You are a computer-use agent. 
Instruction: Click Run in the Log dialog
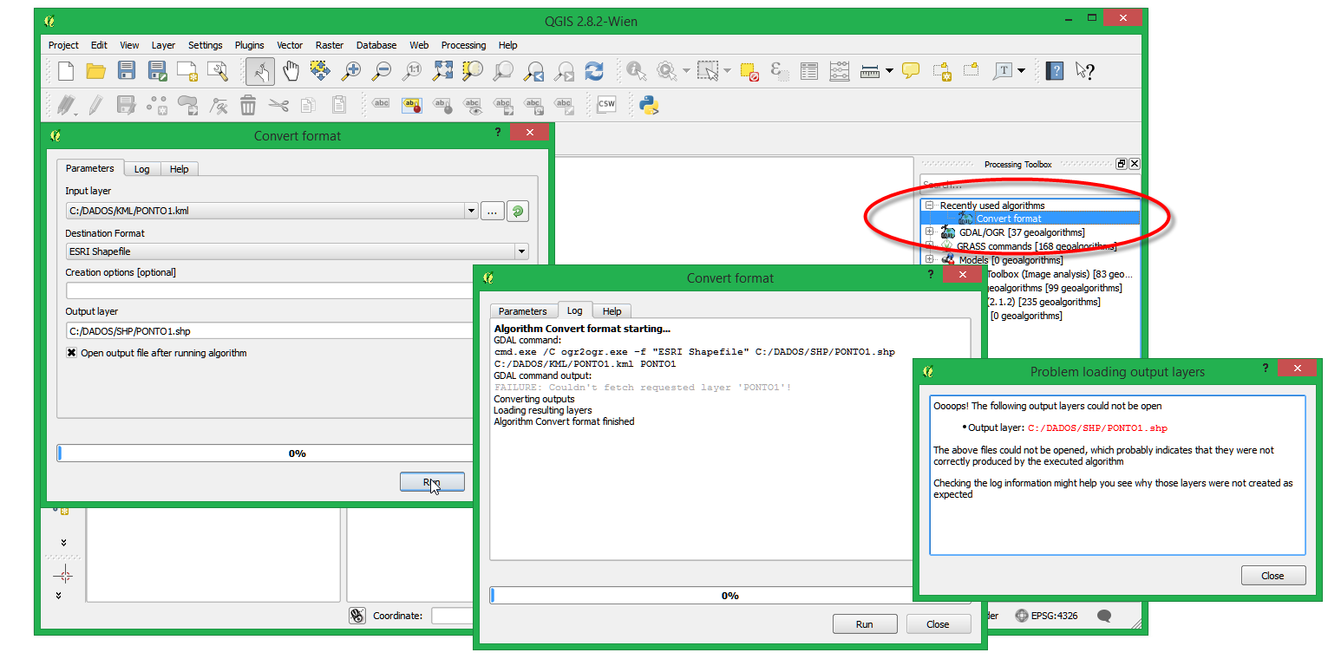[864, 624]
